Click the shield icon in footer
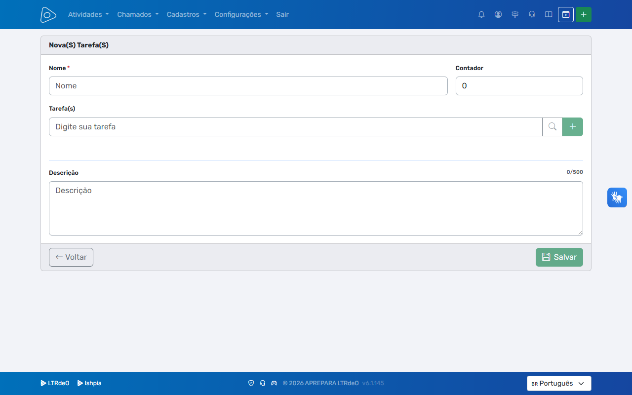Viewport: 632px width, 395px height. (251, 383)
